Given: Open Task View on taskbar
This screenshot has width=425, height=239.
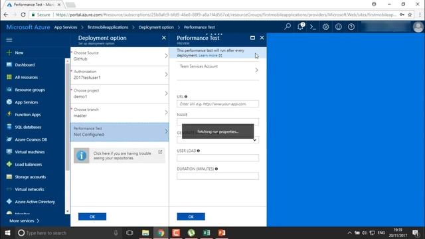Looking at the screenshot, I should pos(129,233).
